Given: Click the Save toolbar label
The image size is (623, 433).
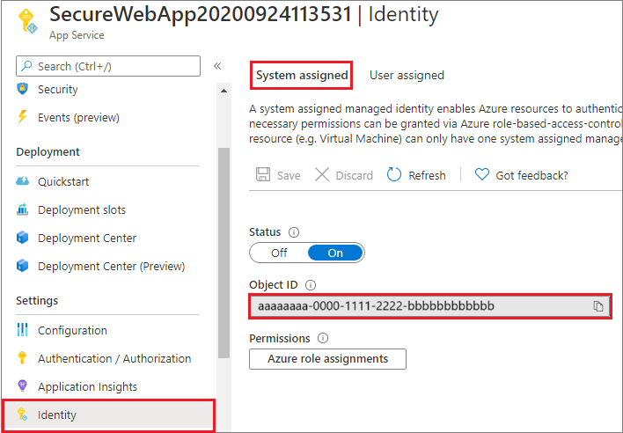Looking at the screenshot, I should pyautogui.click(x=289, y=175).
